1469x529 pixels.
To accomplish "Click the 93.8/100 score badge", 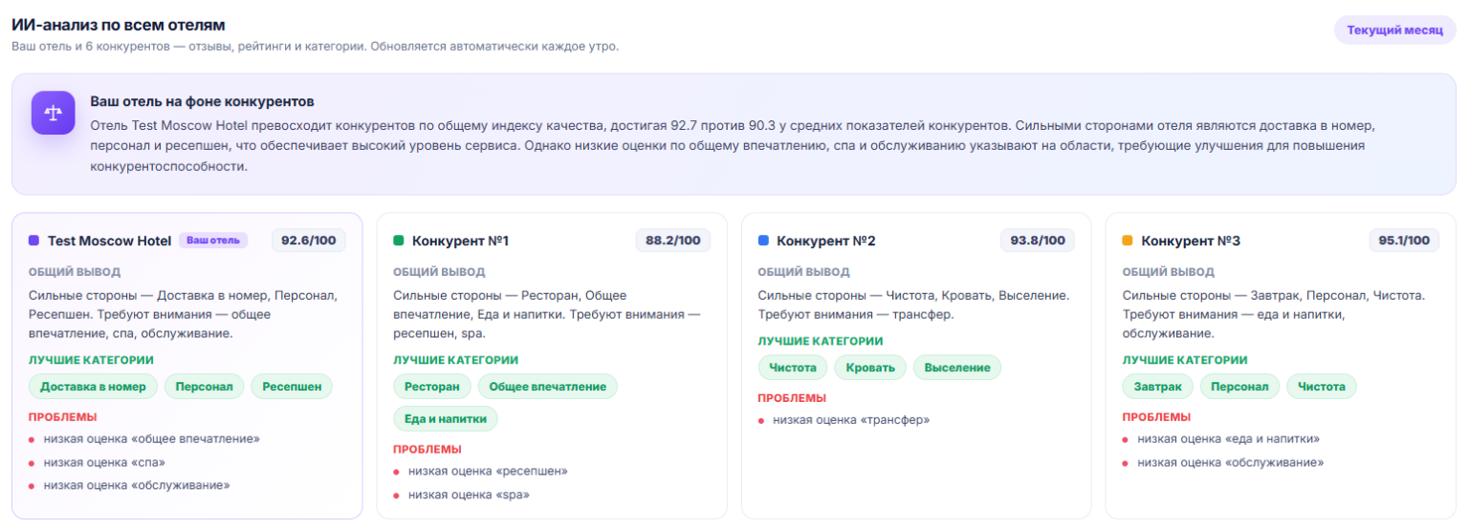I will coord(1038,241).
